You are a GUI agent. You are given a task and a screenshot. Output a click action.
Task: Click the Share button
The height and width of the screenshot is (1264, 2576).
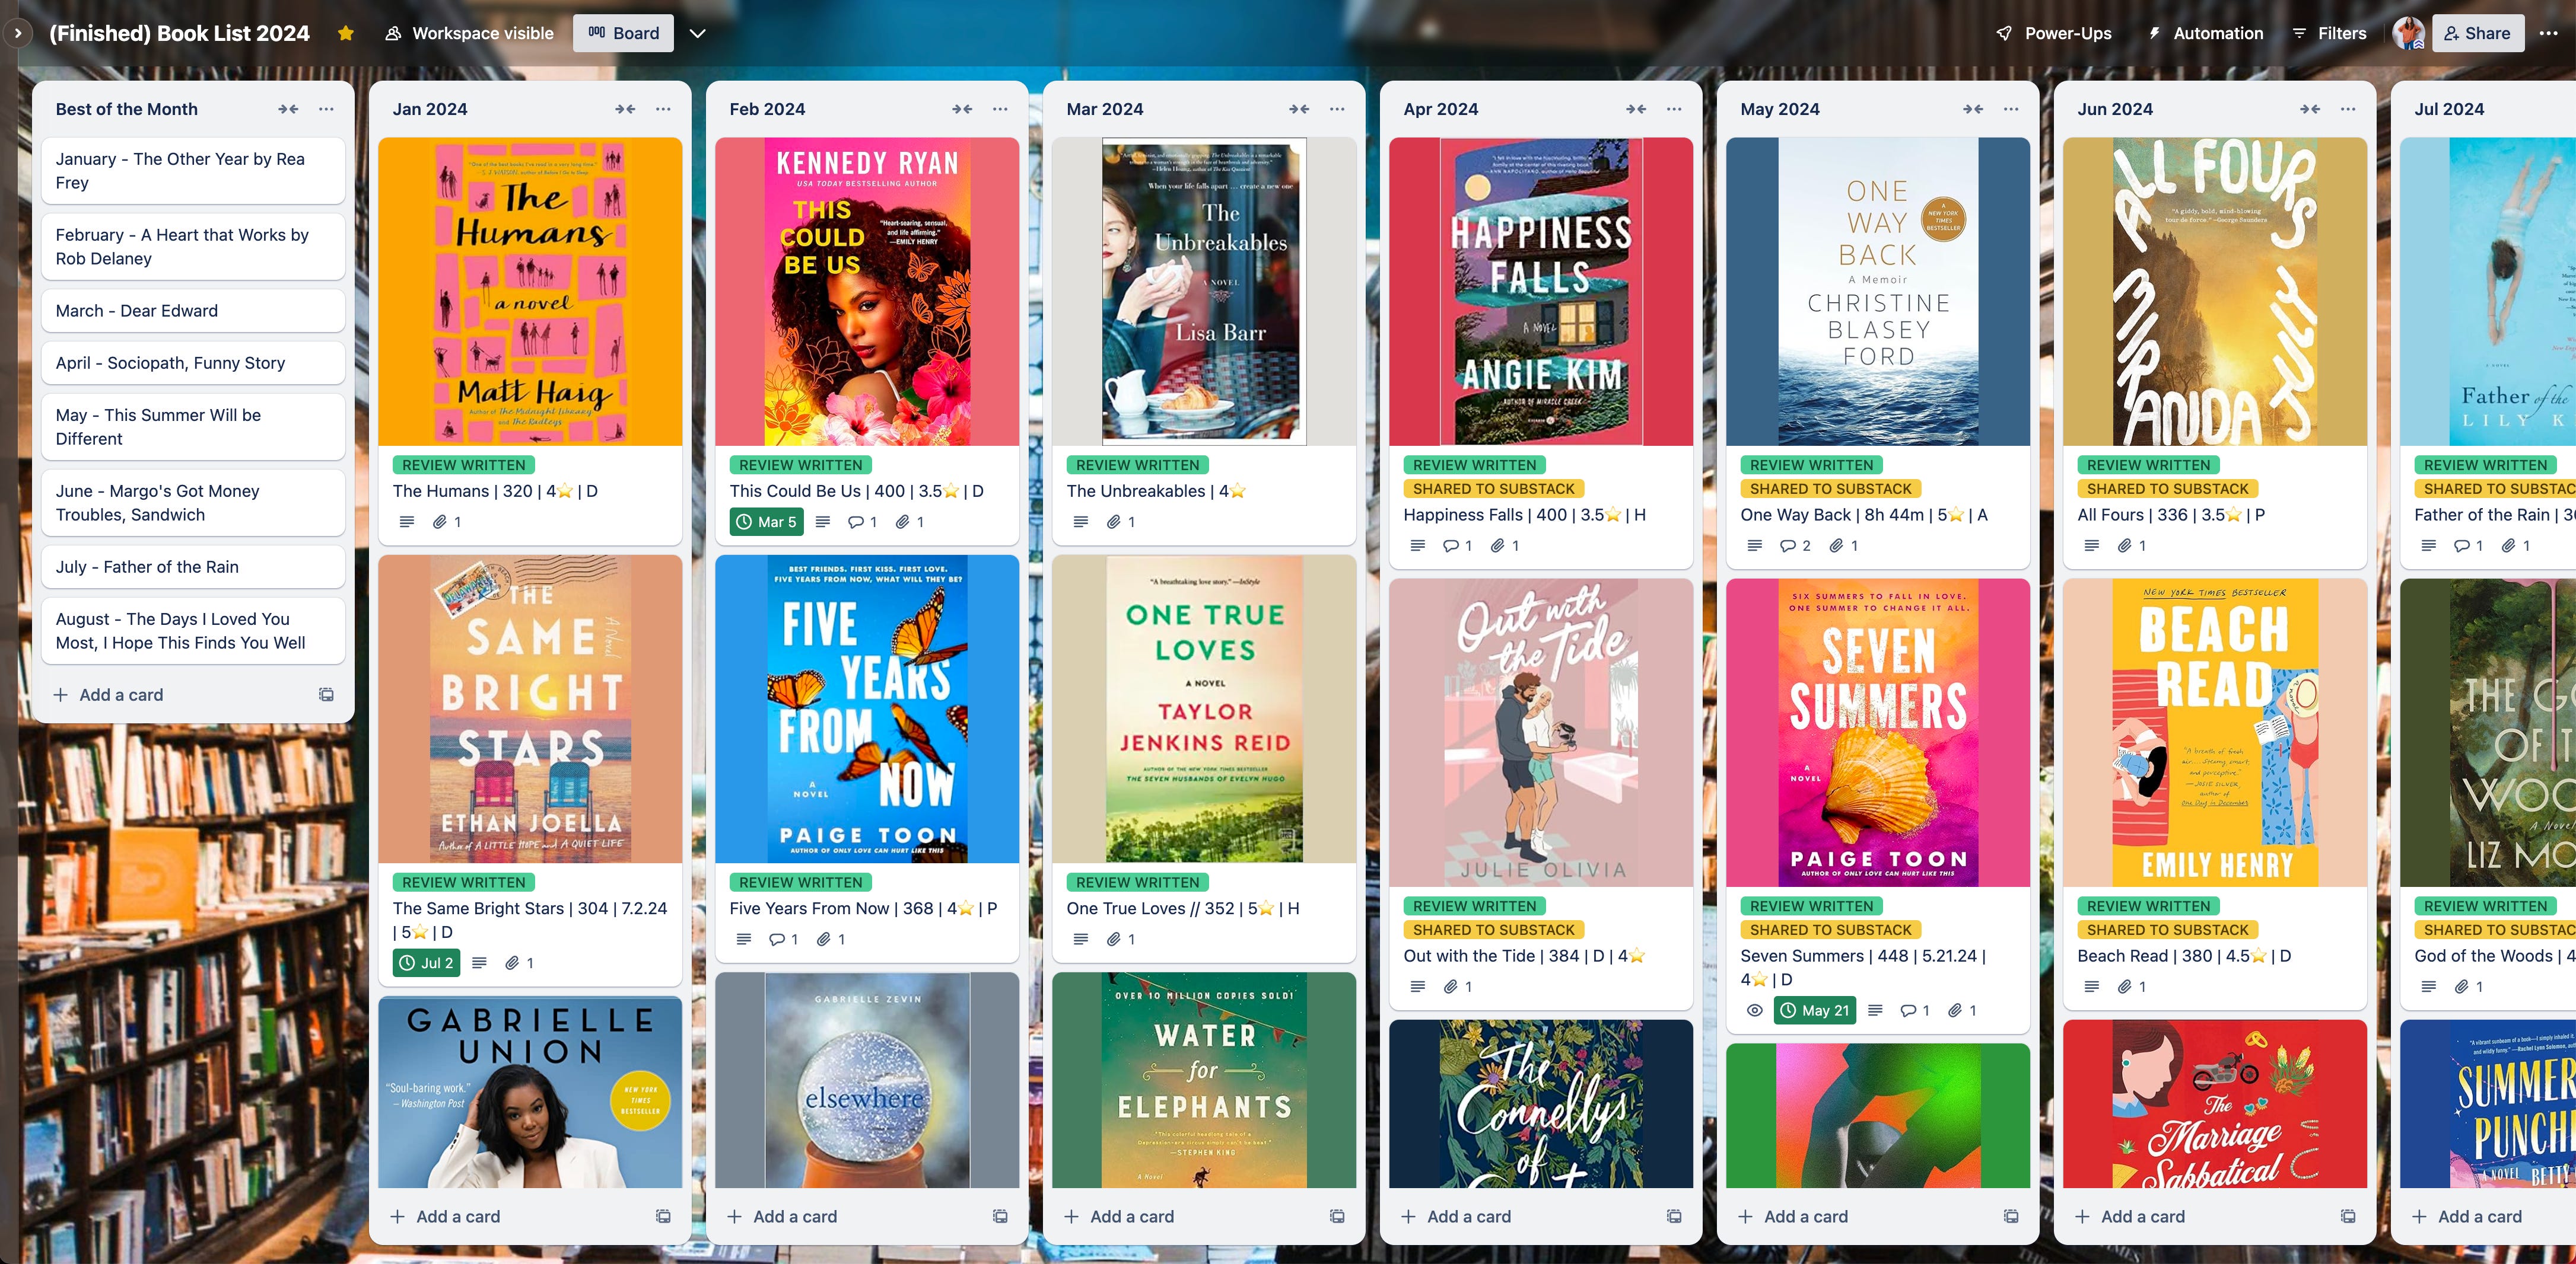pos(2478,33)
